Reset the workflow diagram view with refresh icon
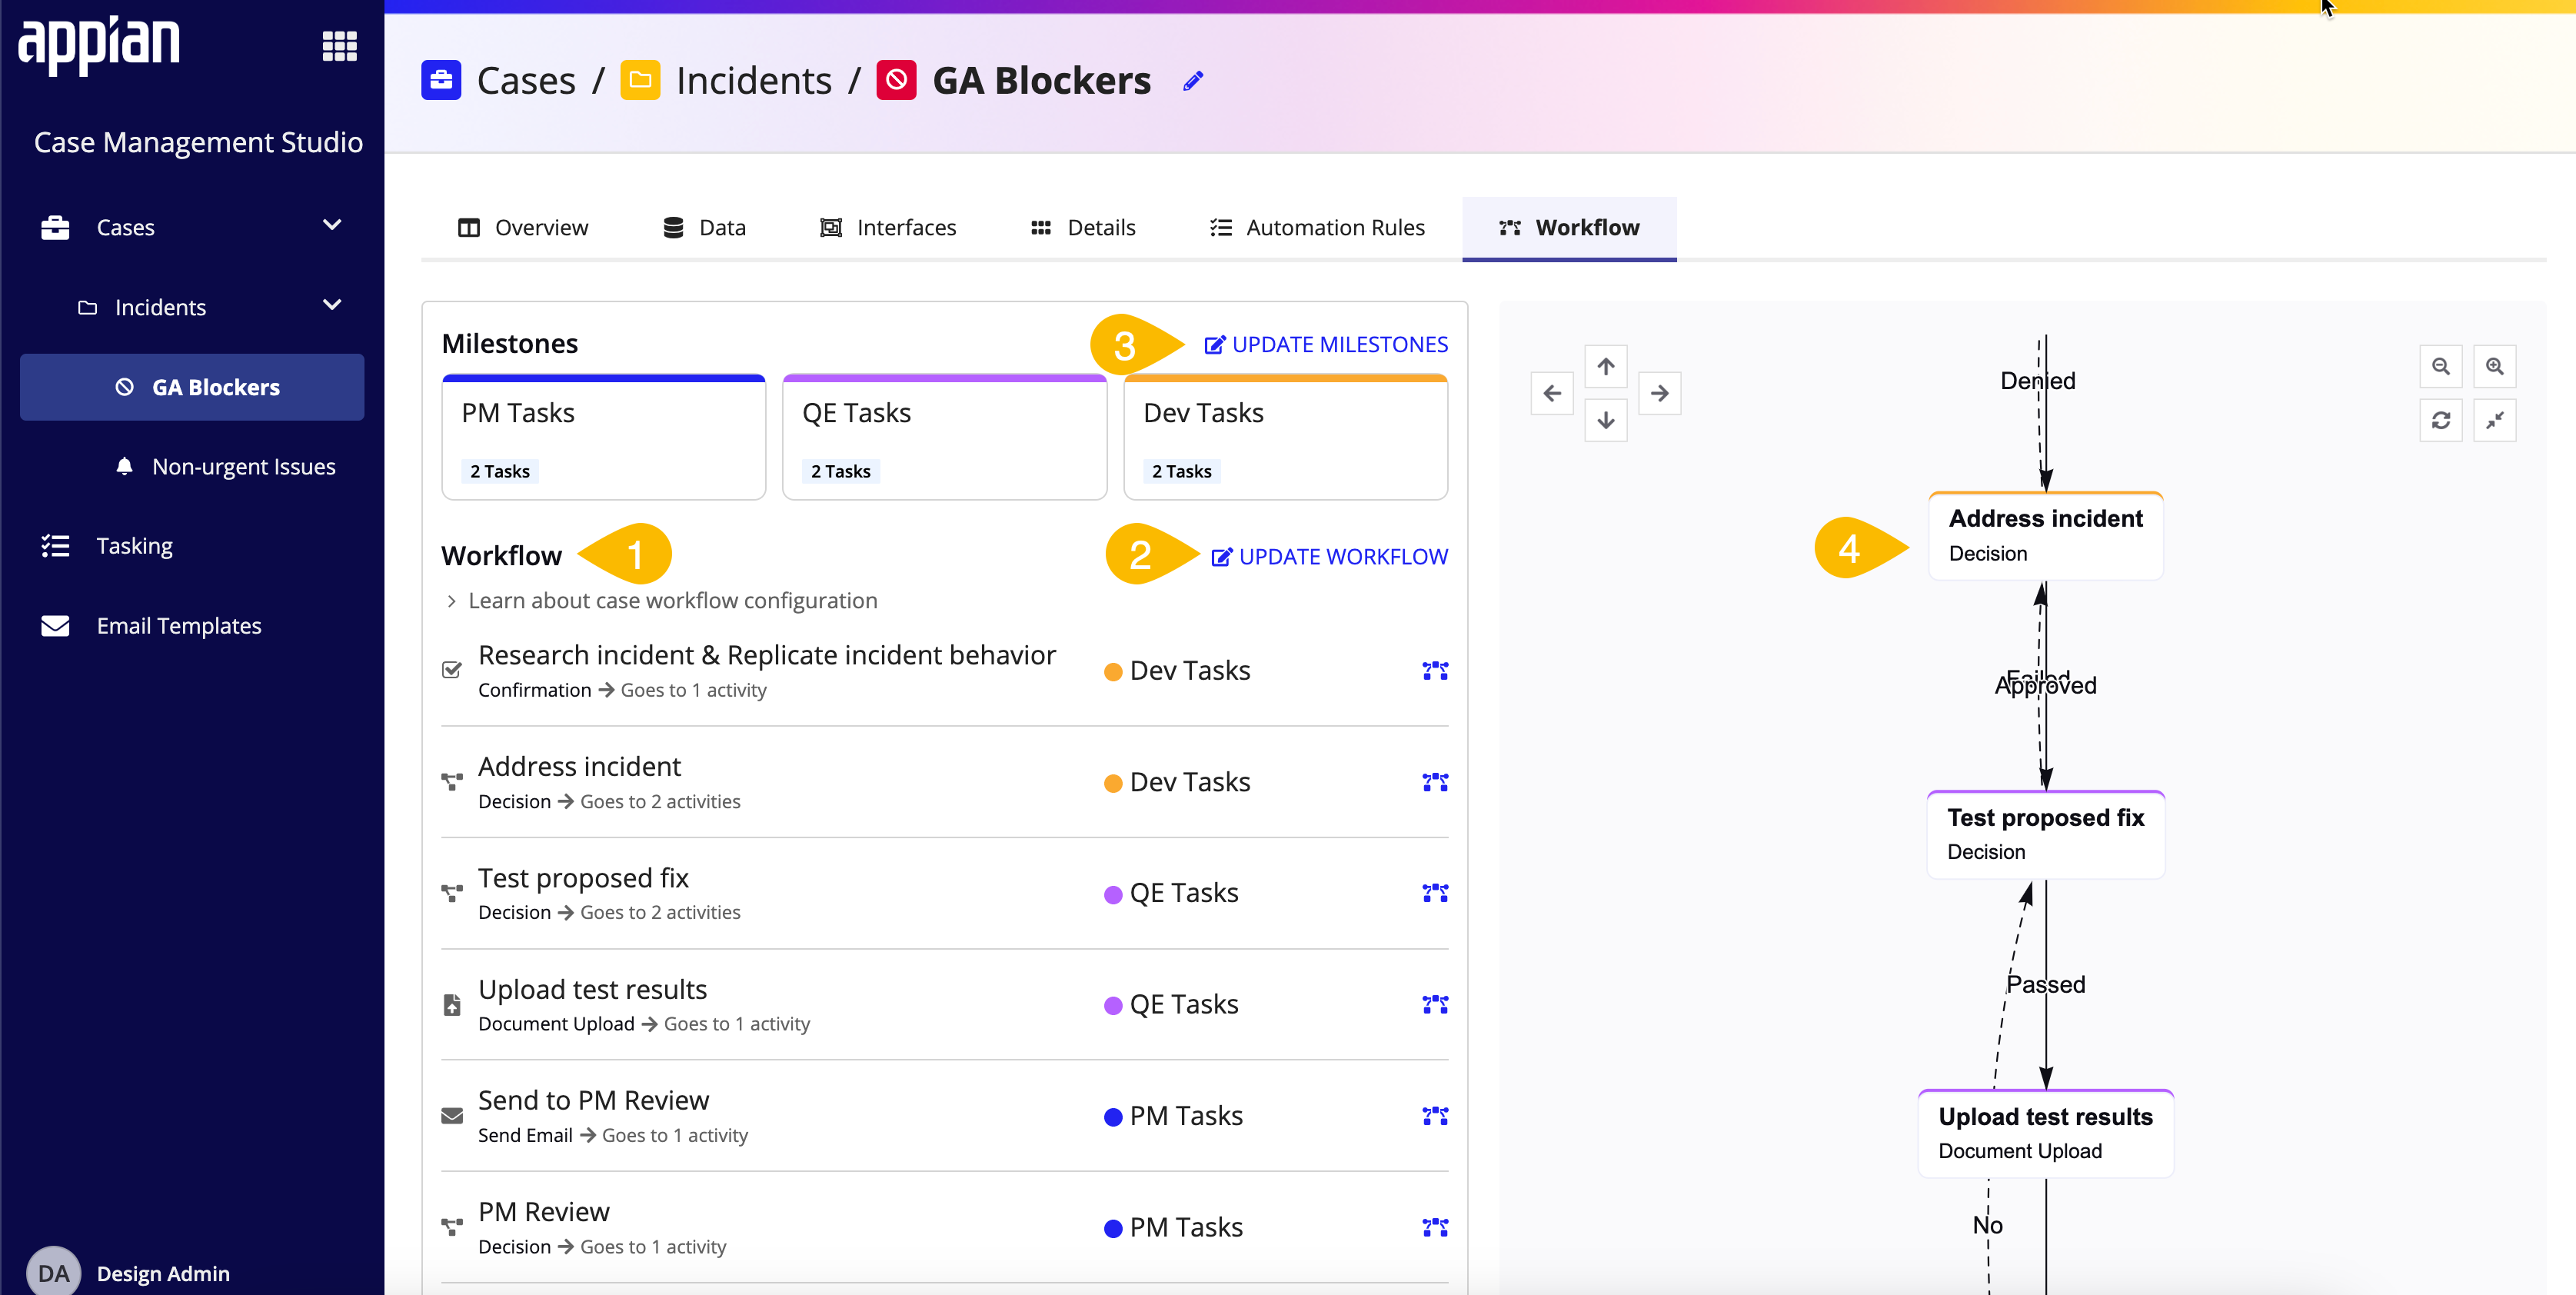Image resolution: width=2576 pixels, height=1295 pixels. [x=2441, y=420]
